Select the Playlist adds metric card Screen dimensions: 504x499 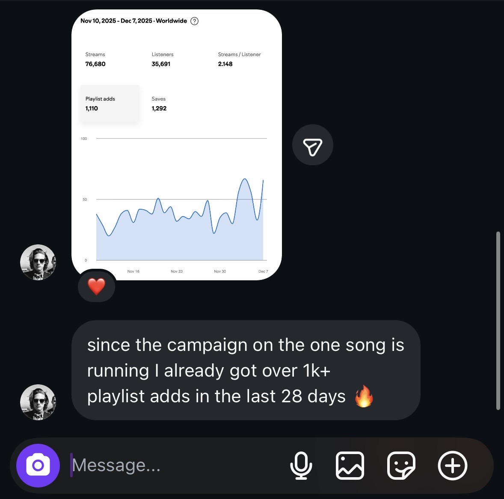tap(110, 104)
